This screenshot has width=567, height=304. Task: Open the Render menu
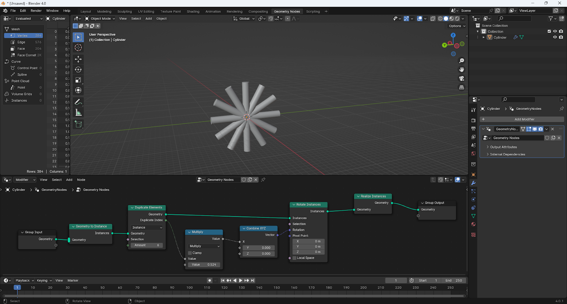click(36, 11)
